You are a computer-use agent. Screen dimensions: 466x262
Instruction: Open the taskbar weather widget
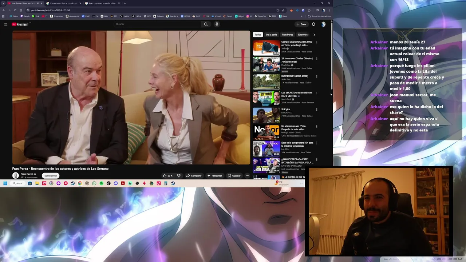[282, 183]
